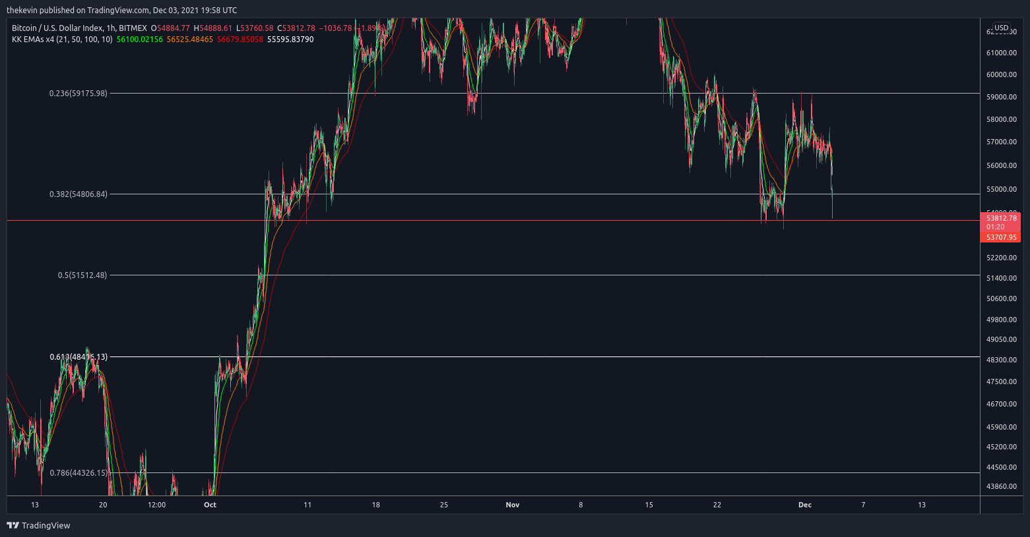Click the 56000.00 price axis label
Screen dimensions: 1030x537
(1001, 165)
